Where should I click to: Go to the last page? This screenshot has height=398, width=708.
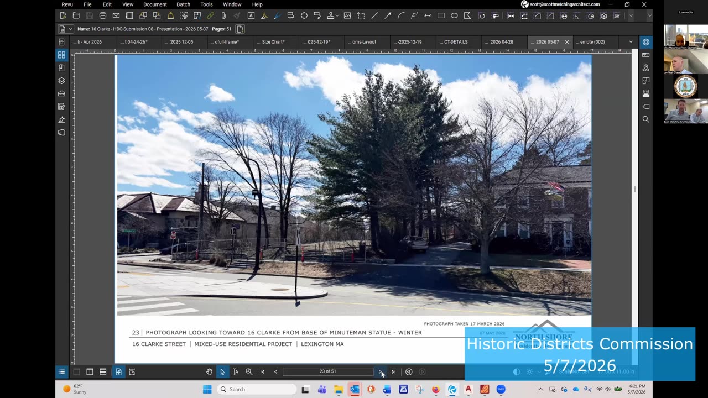coord(393,372)
